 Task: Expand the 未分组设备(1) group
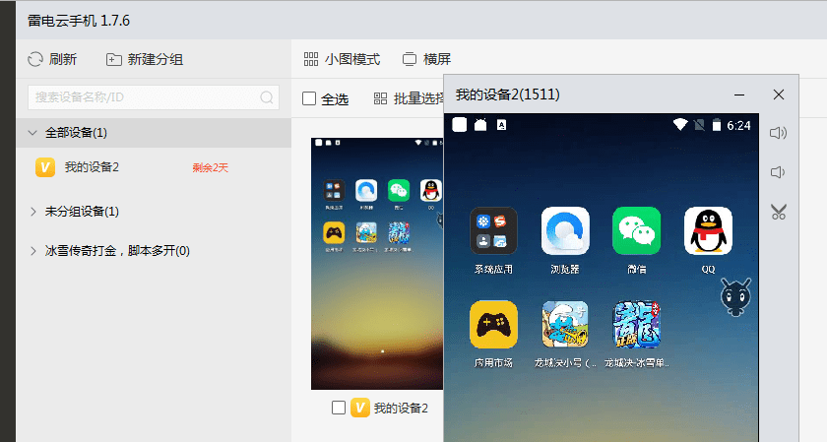click(x=33, y=212)
